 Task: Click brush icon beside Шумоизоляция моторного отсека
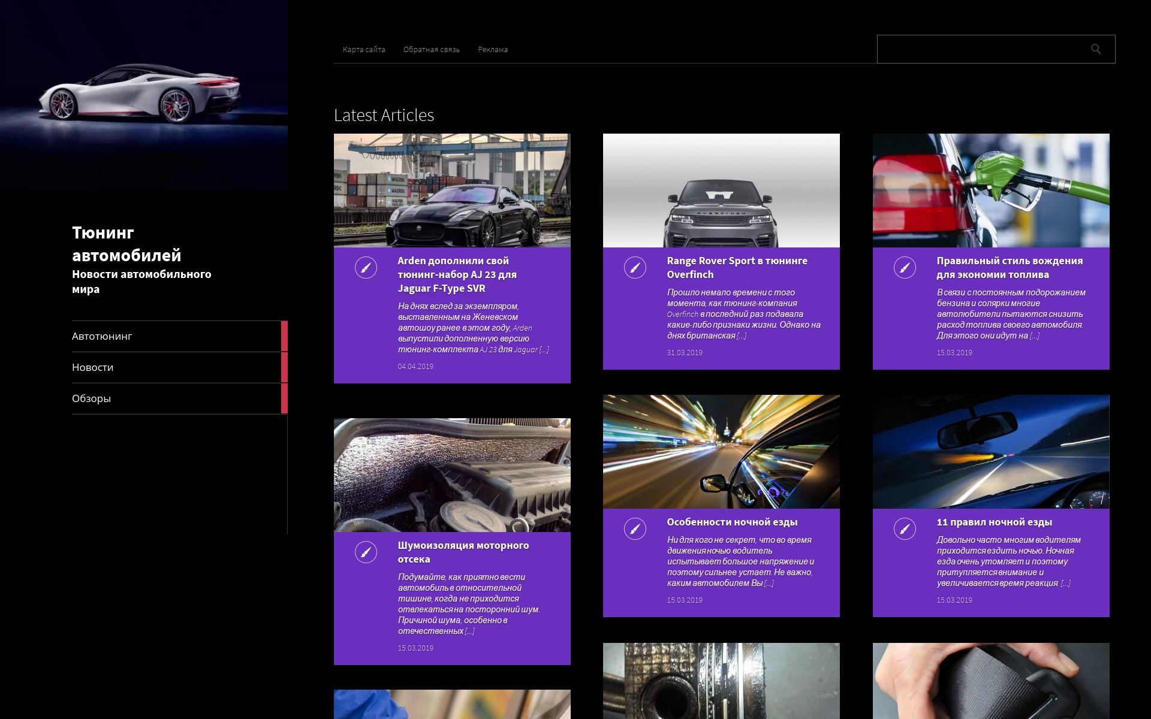pos(366,552)
